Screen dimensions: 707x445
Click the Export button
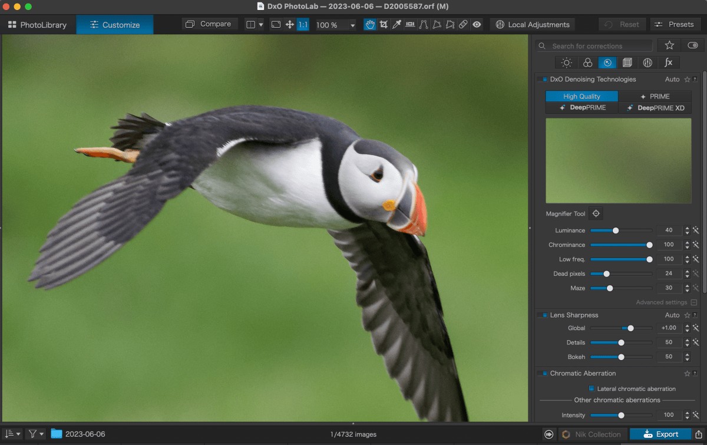click(x=660, y=434)
